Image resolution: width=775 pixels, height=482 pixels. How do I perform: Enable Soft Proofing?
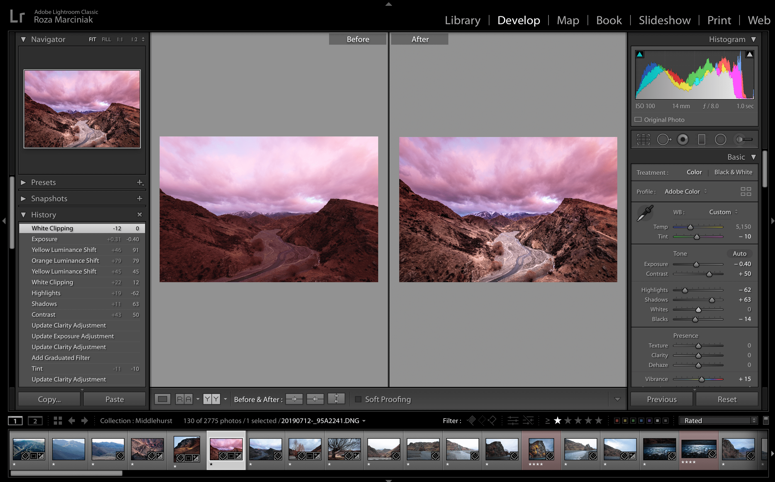coord(359,399)
